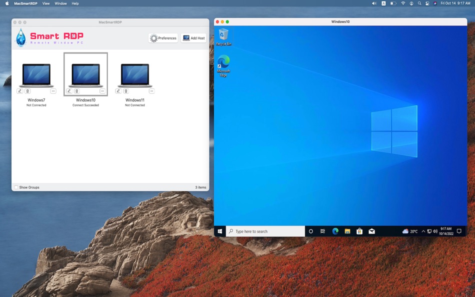This screenshot has height=297, width=475.
Task: Launch Edge from the Windows taskbar
Action: 335,231
